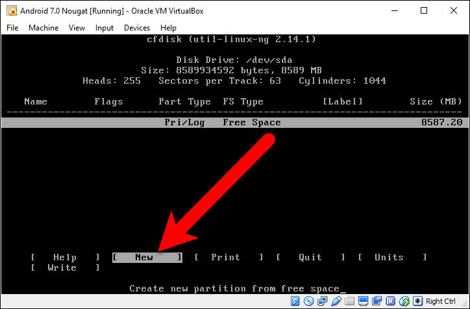Click the [Label] column header

coord(343,102)
